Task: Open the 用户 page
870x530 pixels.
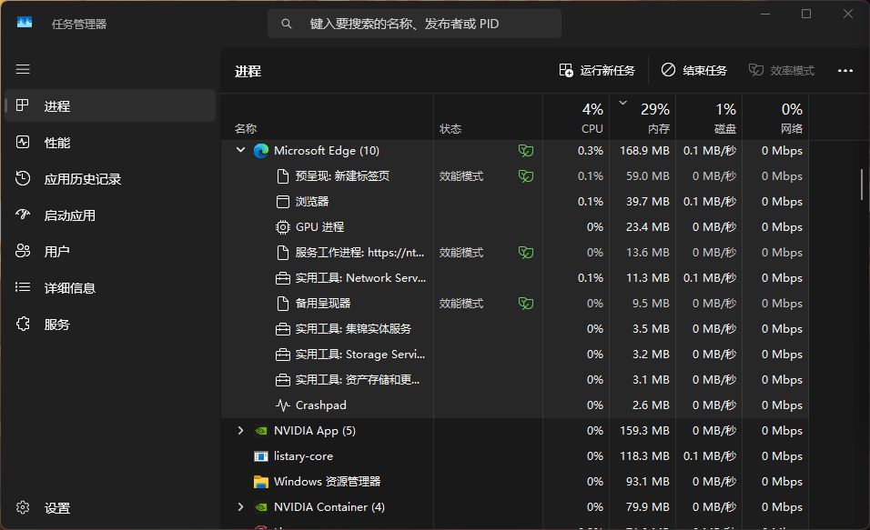Action: 110,251
